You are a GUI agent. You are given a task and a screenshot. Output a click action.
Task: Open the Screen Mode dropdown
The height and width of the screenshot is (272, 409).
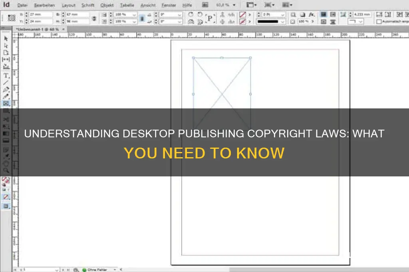(269, 5)
